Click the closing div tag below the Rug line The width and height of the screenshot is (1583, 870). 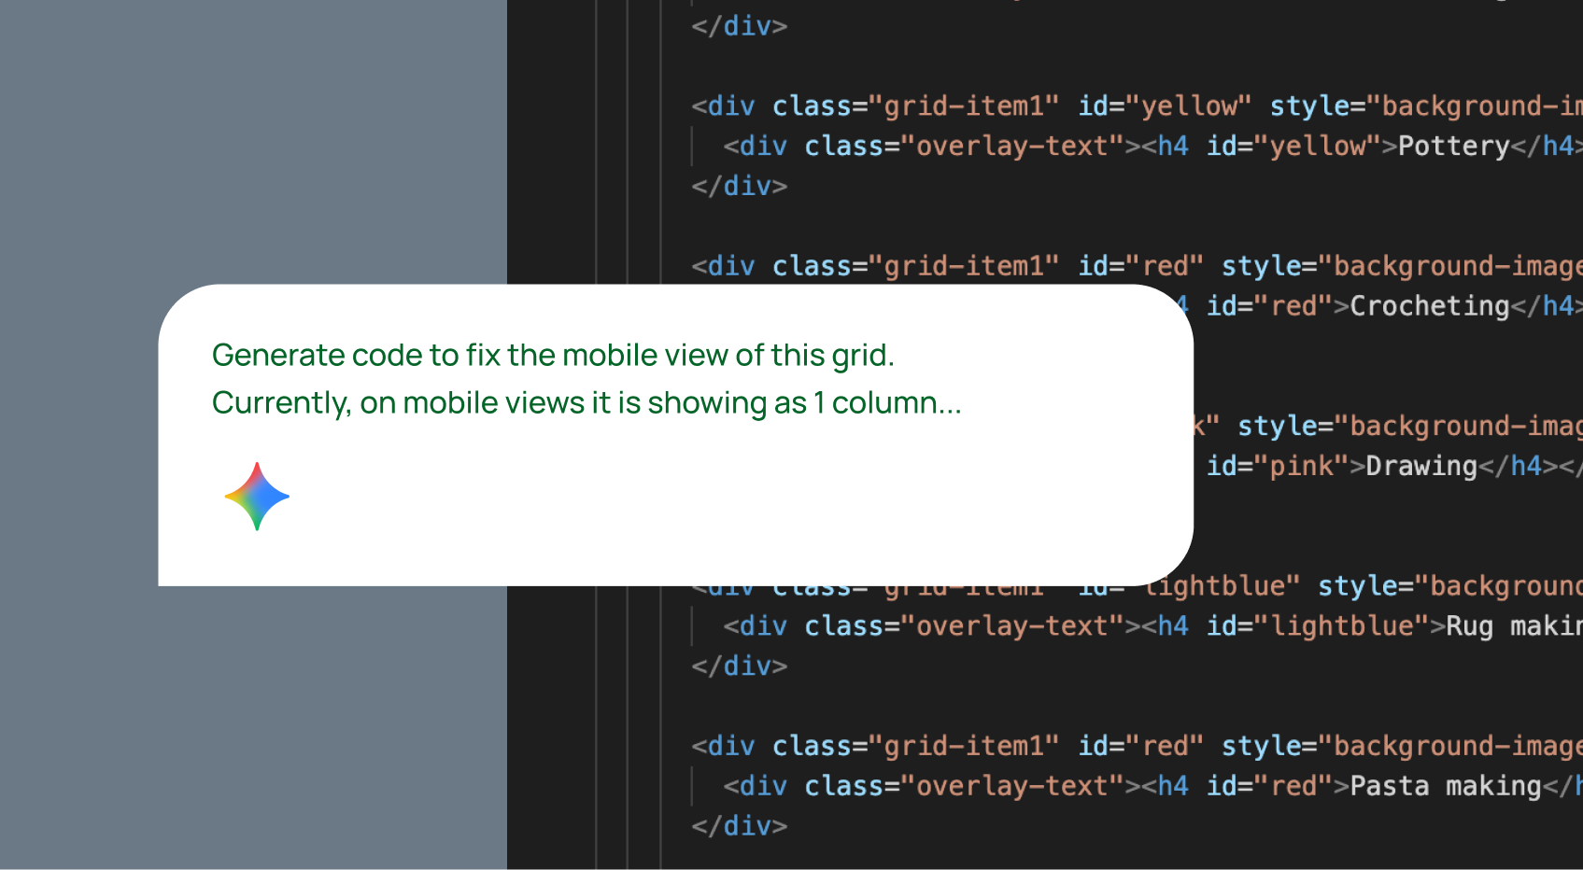point(739,667)
